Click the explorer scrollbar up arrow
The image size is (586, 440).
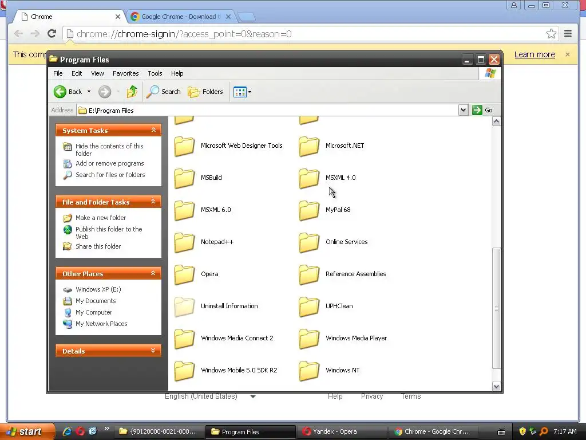point(496,121)
